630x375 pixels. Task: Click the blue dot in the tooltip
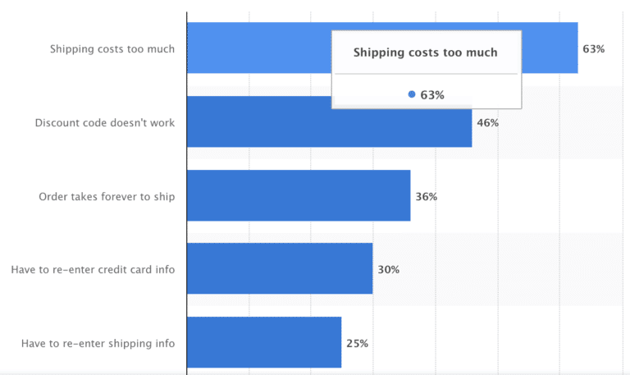coord(412,94)
